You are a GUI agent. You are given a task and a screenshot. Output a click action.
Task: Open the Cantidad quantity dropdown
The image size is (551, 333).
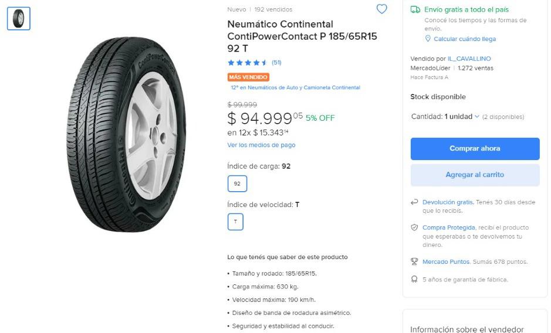click(x=462, y=117)
